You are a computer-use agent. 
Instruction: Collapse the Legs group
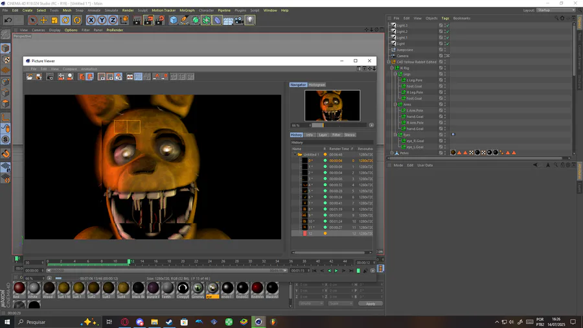pyautogui.click(x=395, y=74)
